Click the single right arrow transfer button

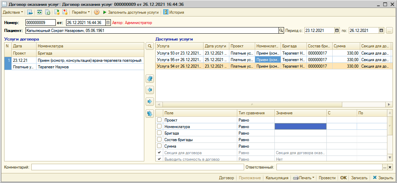coord(150,102)
